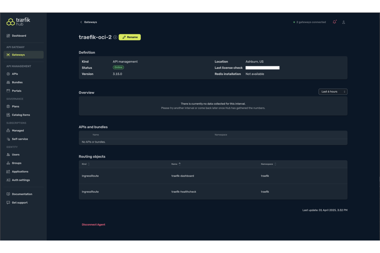Open Self-service subscriptions icon
The width and height of the screenshot is (380, 253).
click(8, 139)
